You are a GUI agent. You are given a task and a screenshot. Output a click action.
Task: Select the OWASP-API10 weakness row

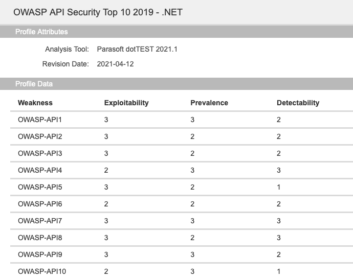tap(182, 271)
